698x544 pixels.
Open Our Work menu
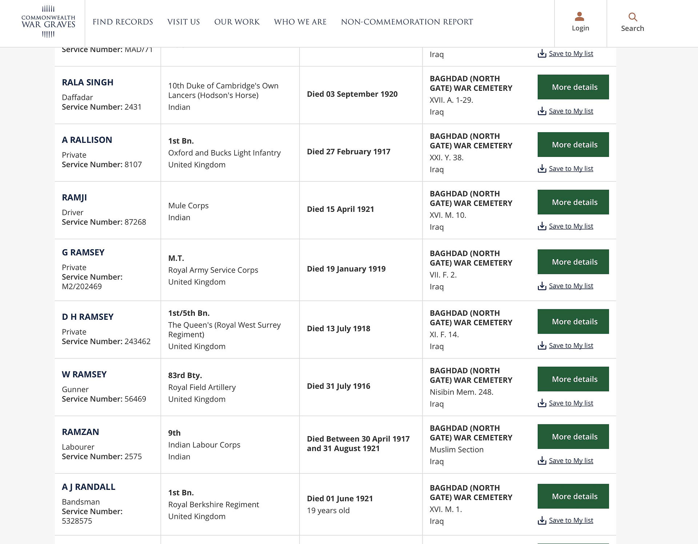click(x=237, y=22)
